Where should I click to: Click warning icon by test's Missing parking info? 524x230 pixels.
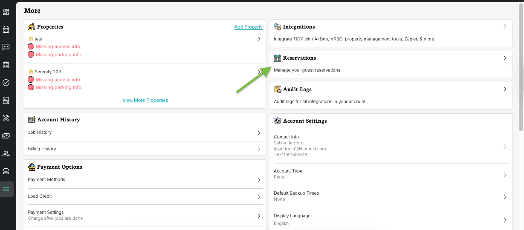pyautogui.click(x=31, y=55)
